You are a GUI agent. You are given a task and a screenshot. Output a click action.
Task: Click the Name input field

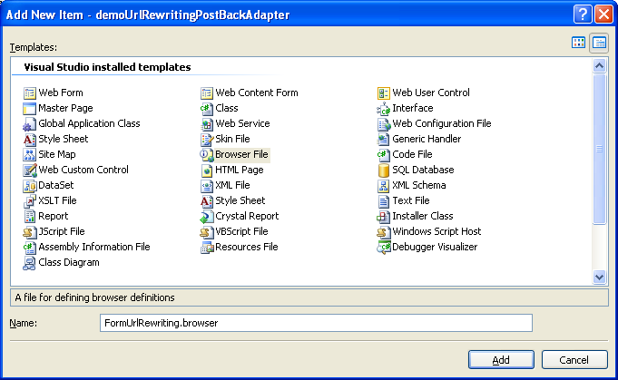[x=316, y=323]
